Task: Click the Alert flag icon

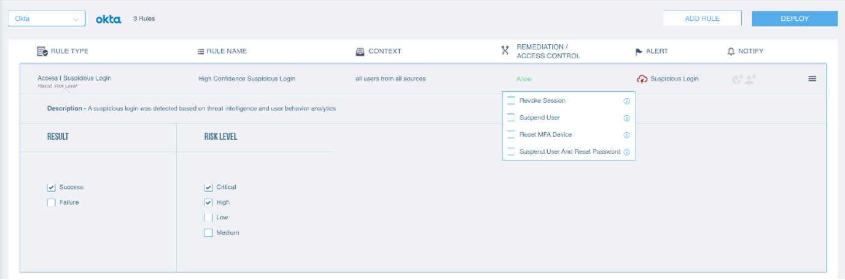Action: click(639, 51)
